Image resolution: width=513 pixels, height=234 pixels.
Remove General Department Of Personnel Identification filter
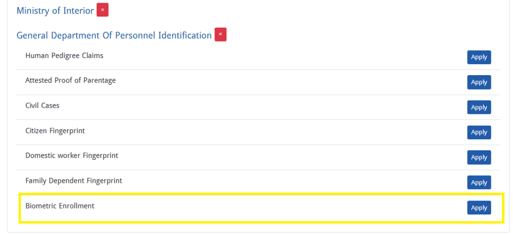220,35
